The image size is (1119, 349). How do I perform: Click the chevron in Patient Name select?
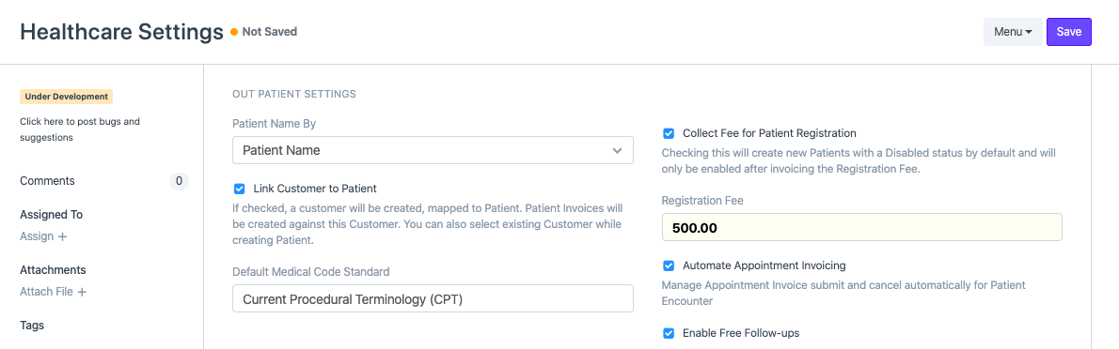617,151
